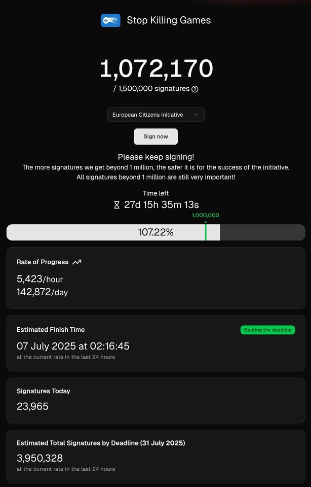Click the Stop Killing Games controller logo
The width and height of the screenshot is (311, 487).
pyautogui.click(x=110, y=20)
